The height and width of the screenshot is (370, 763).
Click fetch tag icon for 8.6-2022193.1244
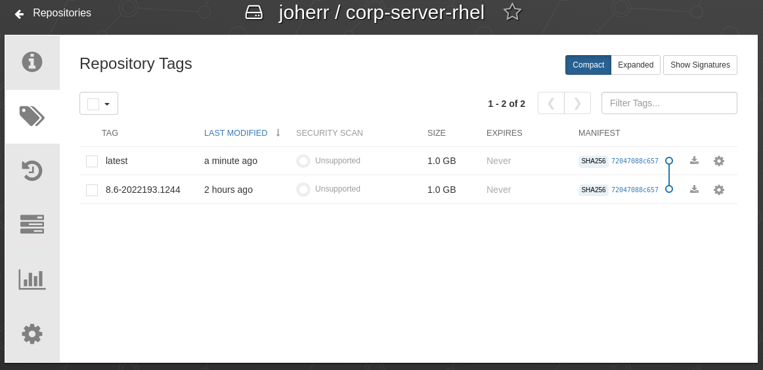tap(694, 190)
